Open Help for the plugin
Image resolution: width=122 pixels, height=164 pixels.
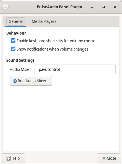pyautogui.click(x=13, y=158)
